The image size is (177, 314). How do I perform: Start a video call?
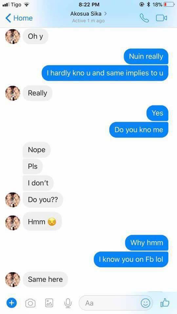pyautogui.click(x=161, y=18)
